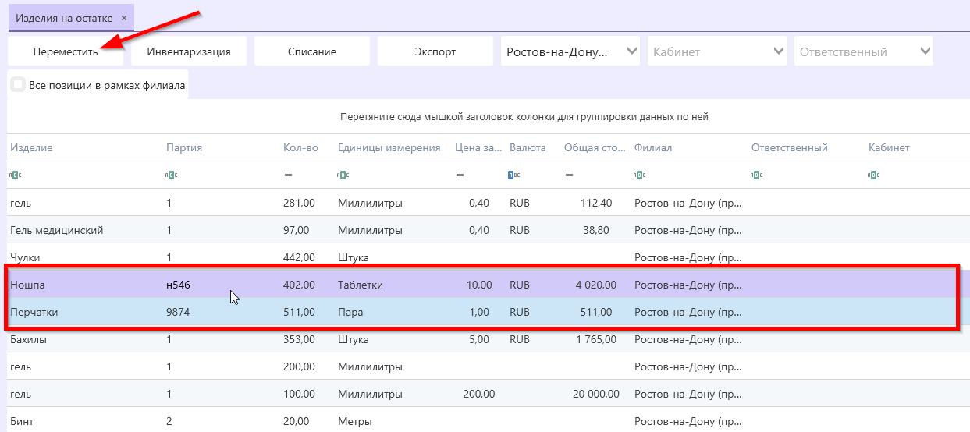Open equals filter icon under Общая стоимость
The height and width of the screenshot is (432, 970).
pyautogui.click(x=569, y=175)
